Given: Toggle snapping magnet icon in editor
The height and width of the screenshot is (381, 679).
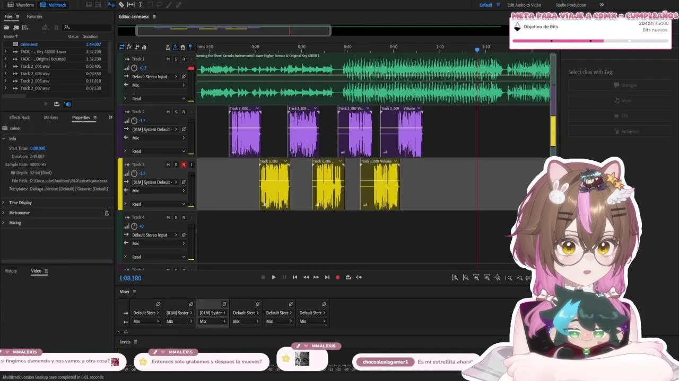Looking at the screenshot, I should tap(183, 47).
